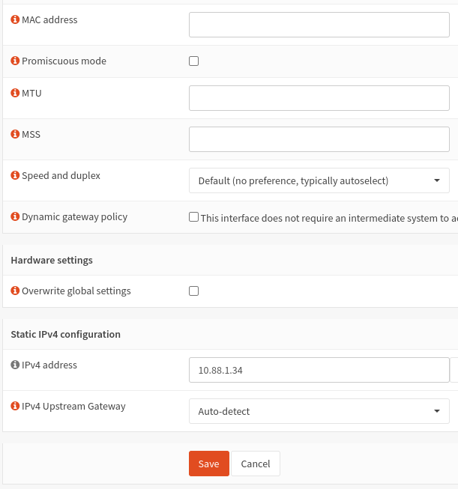Viewport: 458px width, 489px height.
Task: Enable Promiscuous mode checkbox
Action: pos(193,61)
